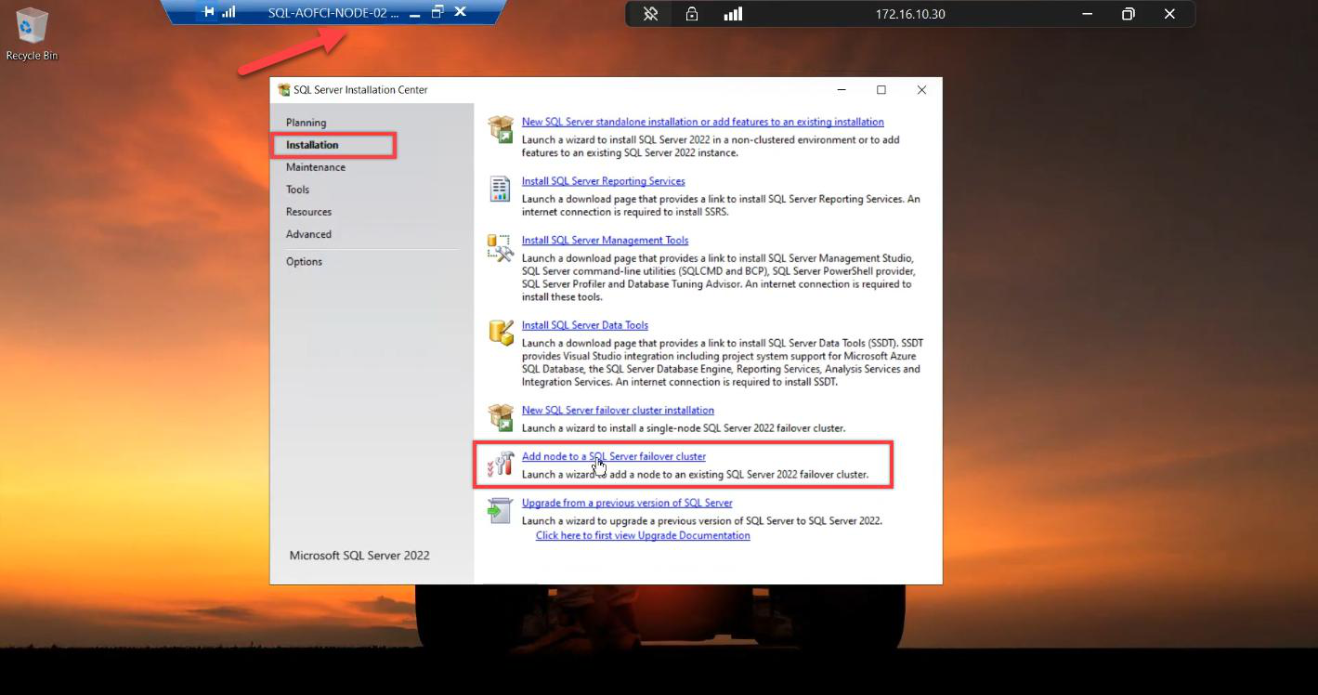Restore down the 172.16.10.30 remote session
The image size is (1318, 695).
1128,14
